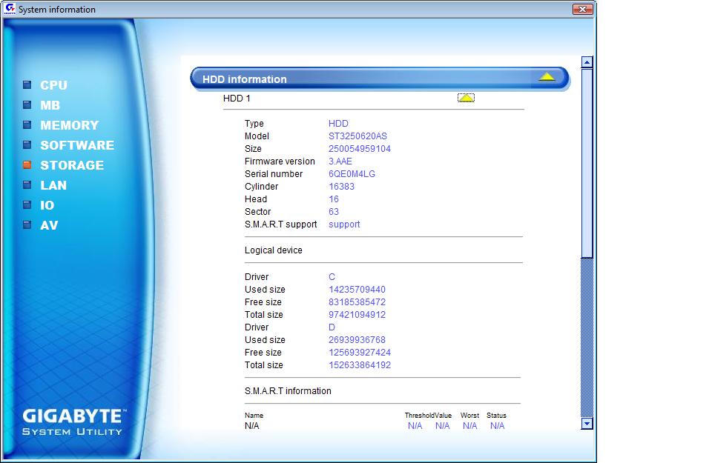Click the square icon beside LAN

(x=27, y=185)
